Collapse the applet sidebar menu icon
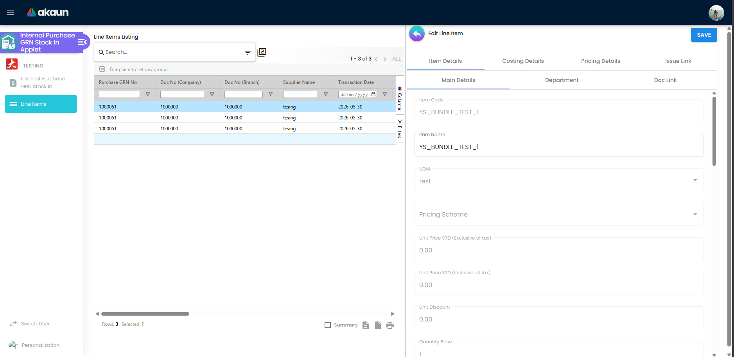Viewport: 734px width, 357px height. (x=82, y=42)
